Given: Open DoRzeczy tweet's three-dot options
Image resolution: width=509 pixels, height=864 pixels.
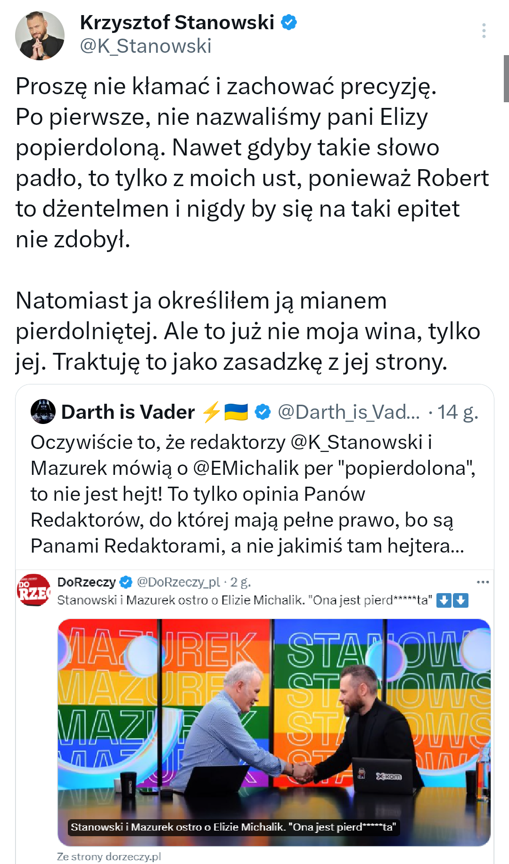Looking at the screenshot, I should tap(483, 582).
